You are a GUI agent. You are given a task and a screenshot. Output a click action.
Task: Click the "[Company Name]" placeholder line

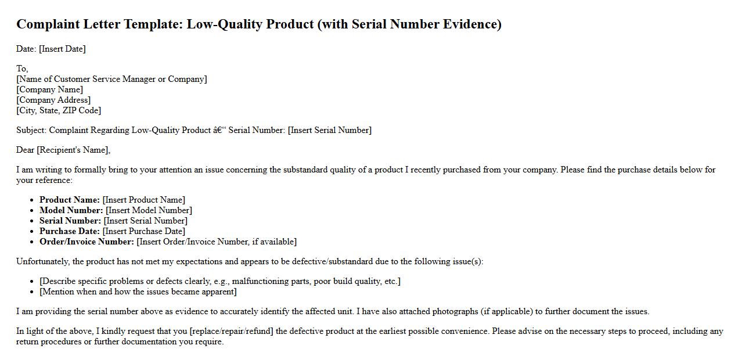pyautogui.click(x=50, y=89)
